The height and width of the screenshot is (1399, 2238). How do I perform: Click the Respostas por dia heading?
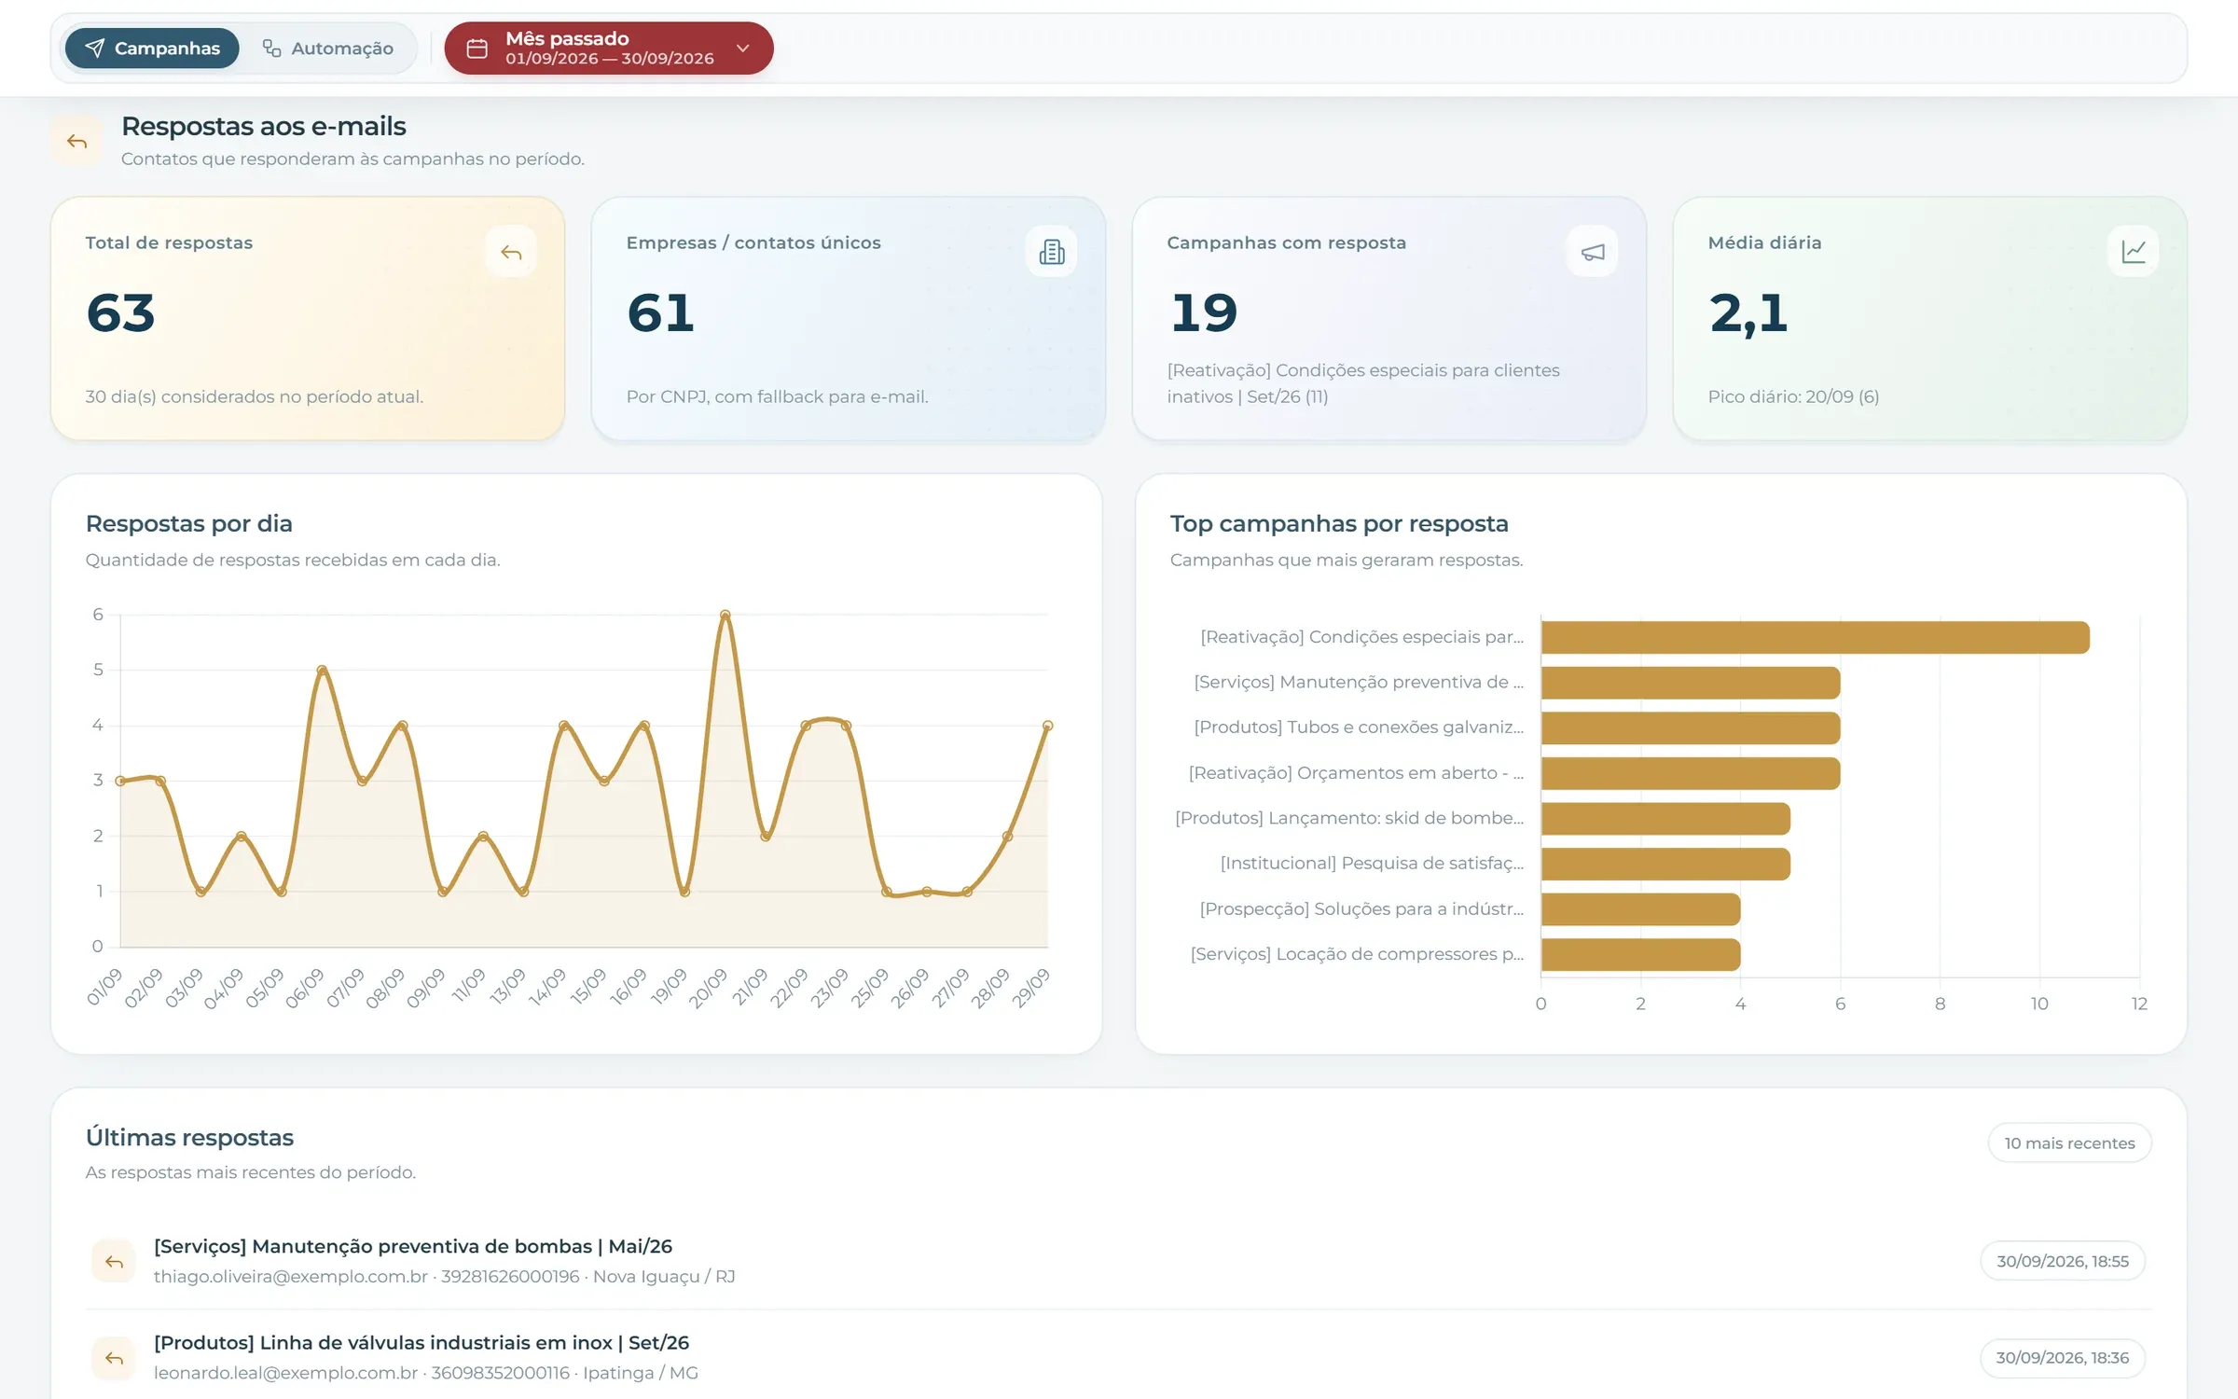click(x=189, y=523)
